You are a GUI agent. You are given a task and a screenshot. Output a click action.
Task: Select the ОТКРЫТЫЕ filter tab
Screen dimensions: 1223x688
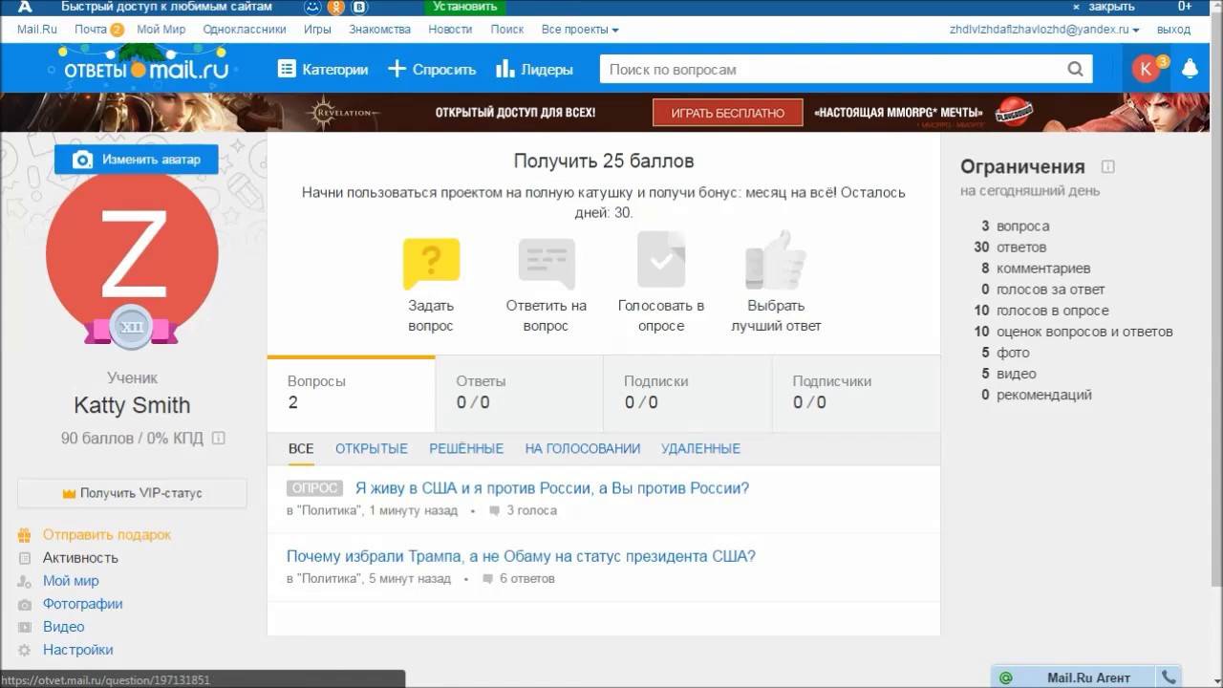pos(372,448)
